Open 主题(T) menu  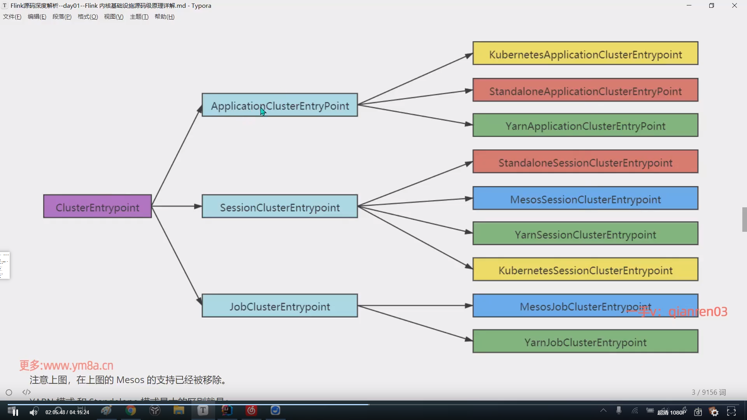(139, 17)
